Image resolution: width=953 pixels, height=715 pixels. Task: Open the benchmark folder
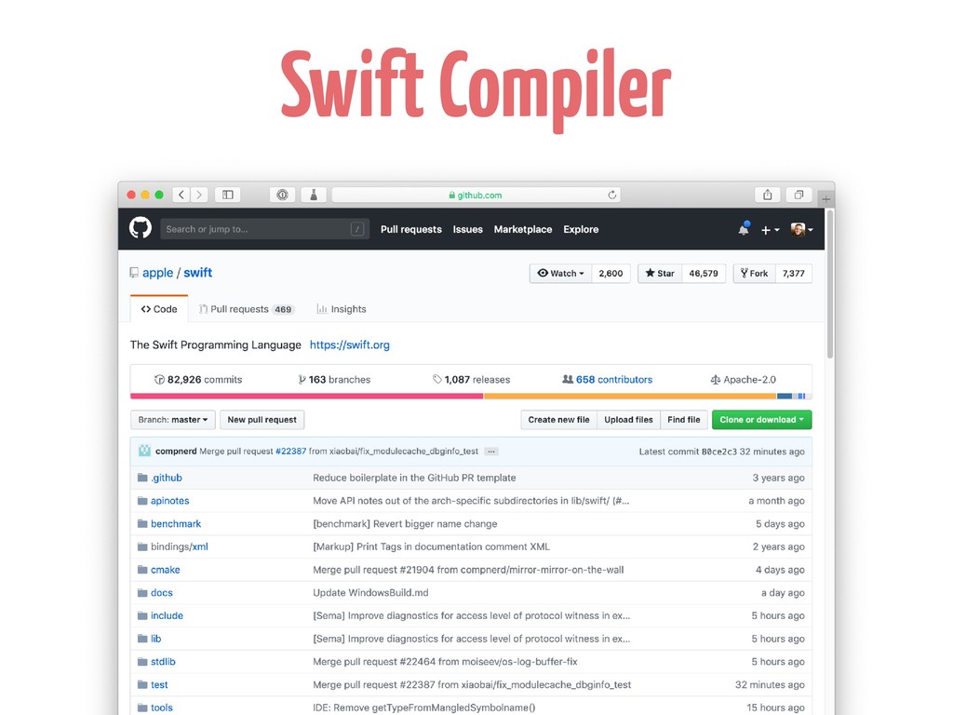[x=176, y=523]
